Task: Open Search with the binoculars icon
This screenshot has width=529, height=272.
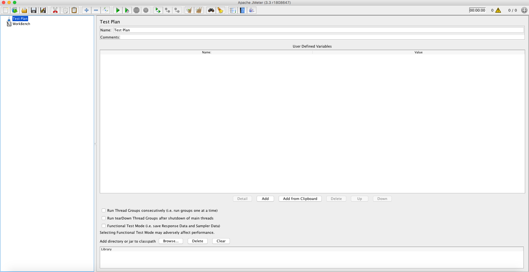Action: [211, 10]
